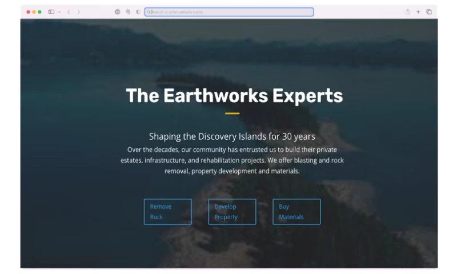Minimize the window with yellow button
The height and width of the screenshot is (274, 457).
coord(34,12)
